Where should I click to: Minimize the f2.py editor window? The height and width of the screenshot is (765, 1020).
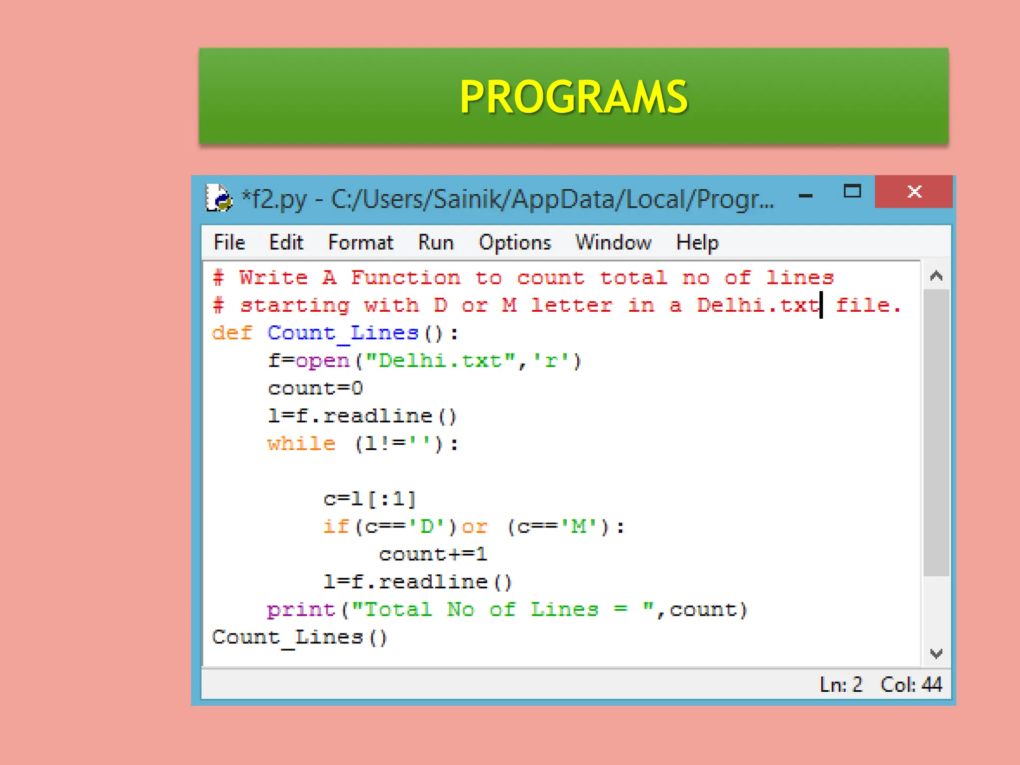pos(805,196)
